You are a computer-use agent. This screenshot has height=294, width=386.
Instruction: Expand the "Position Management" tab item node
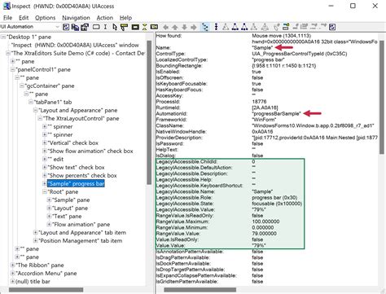[35, 240]
